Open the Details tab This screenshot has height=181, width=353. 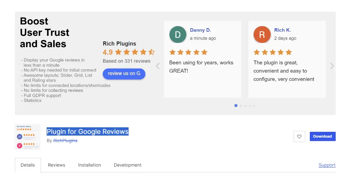pos(28,165)
